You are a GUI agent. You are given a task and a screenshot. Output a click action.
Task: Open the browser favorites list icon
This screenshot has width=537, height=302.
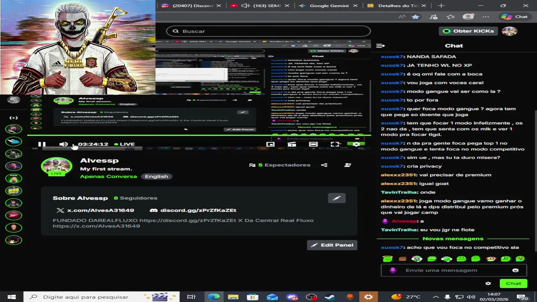pyautogui.click(x=451, y=17)
